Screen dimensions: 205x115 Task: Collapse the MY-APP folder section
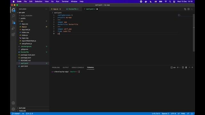click(22, 13)
